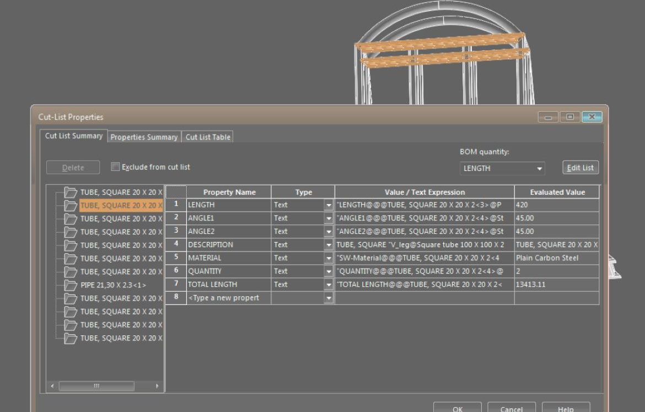Click the Edit List button
The width and height of the screenshot is (645, 412).
[580, 168]
